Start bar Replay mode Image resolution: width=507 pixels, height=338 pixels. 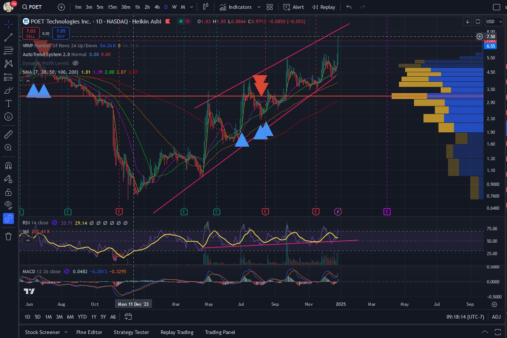[323, 7]
